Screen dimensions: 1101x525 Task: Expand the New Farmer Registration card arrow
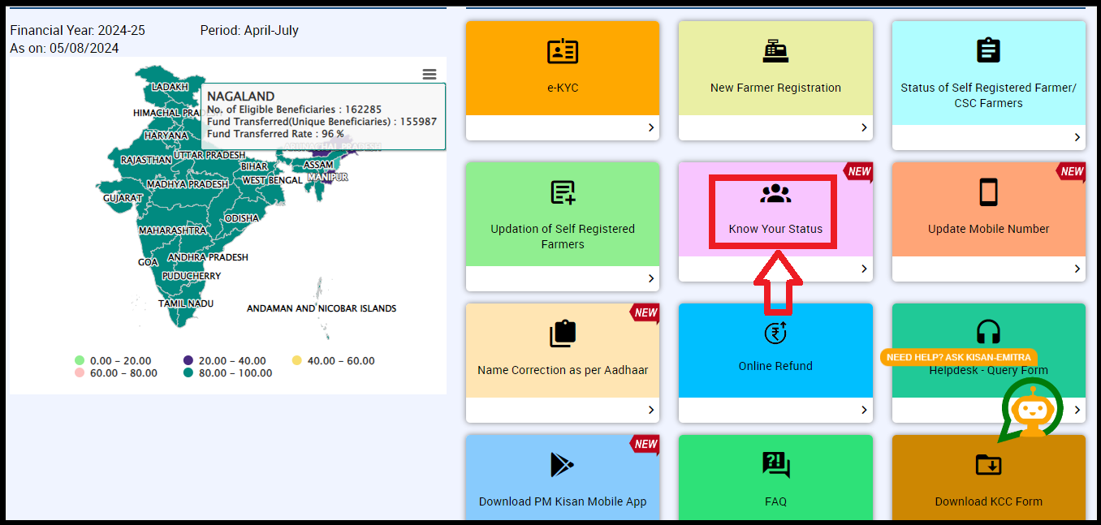(x=864, y=127)
